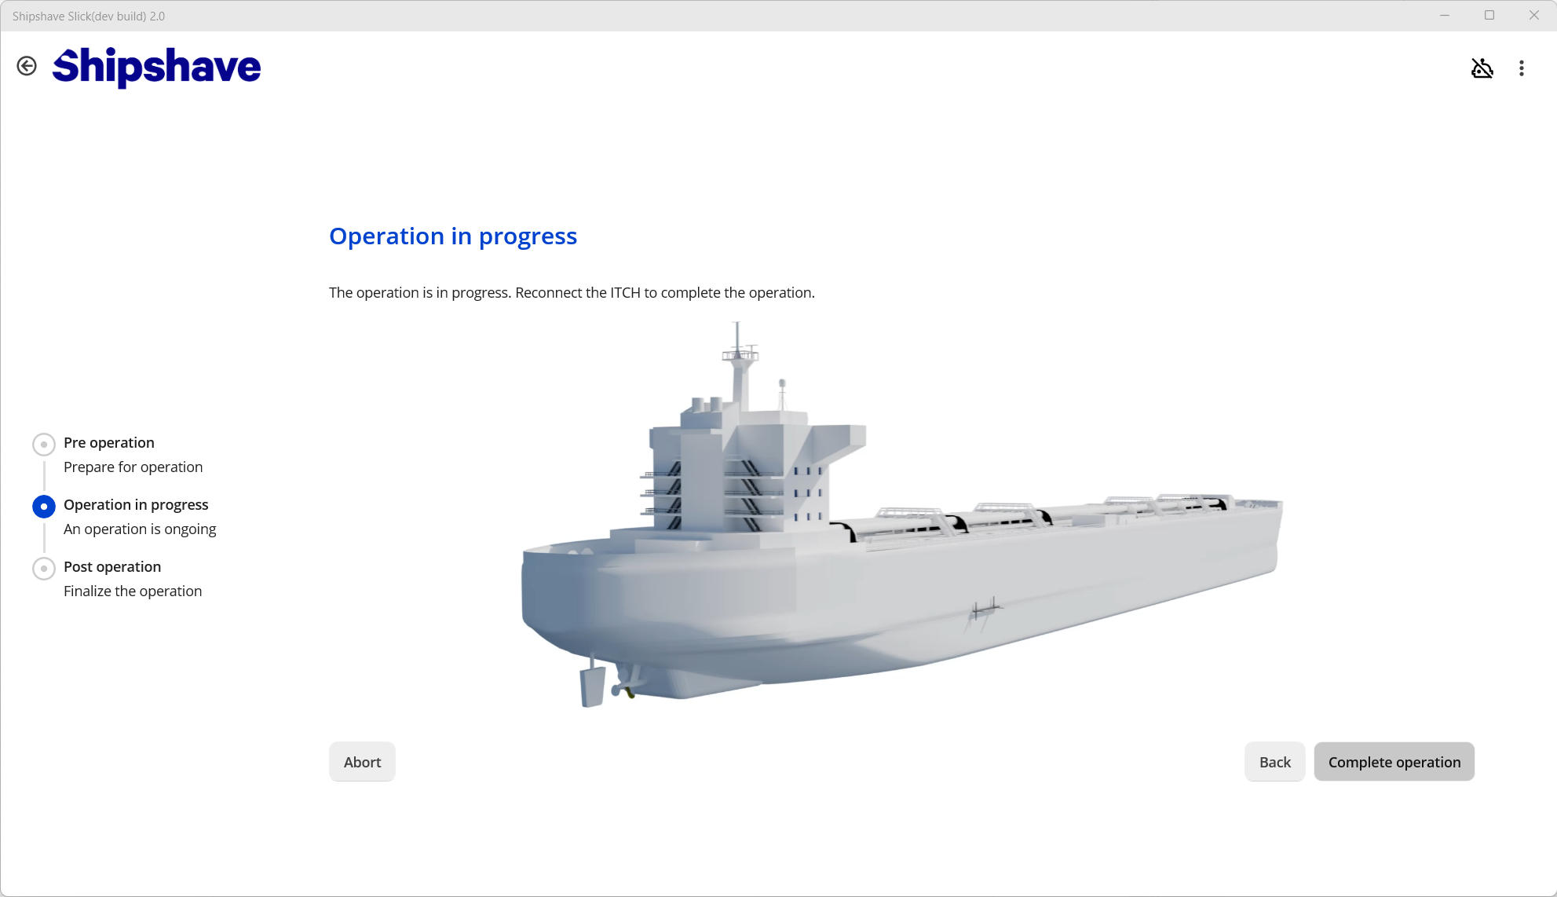Maximize the Shipshave Slick window

pyautogui.click(x=1489, y=16)
